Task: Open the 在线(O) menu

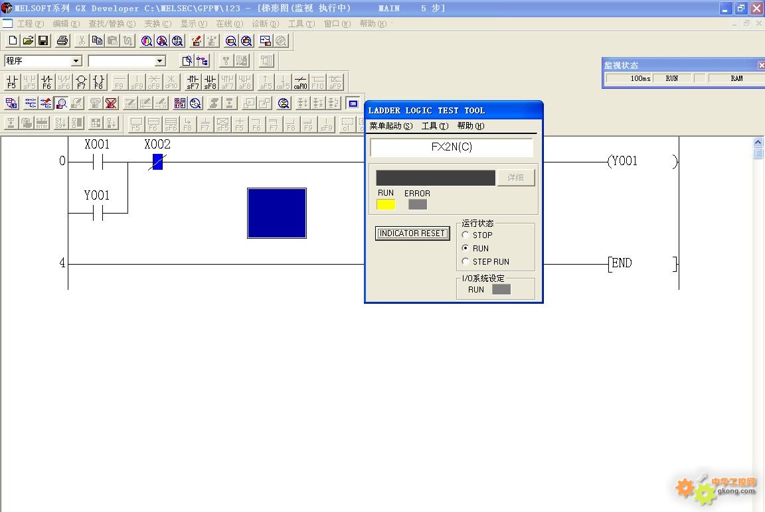Action: pyautogui.click(x=230, y=23)
